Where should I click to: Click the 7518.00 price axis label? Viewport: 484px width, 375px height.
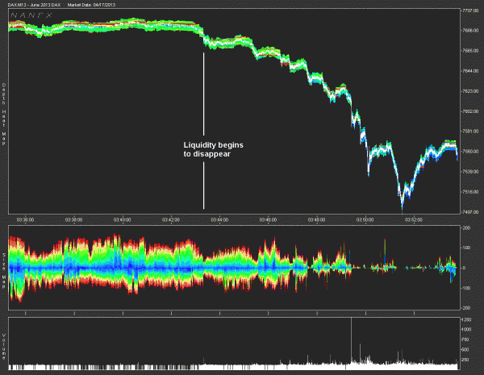point(470,192)
